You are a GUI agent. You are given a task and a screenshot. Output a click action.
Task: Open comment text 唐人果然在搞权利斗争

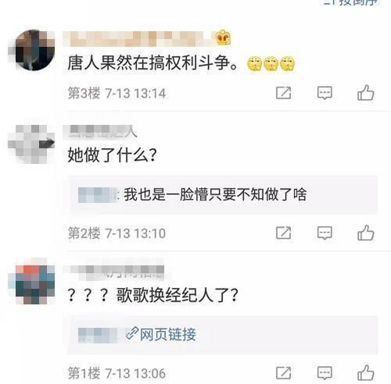(152, 62)
